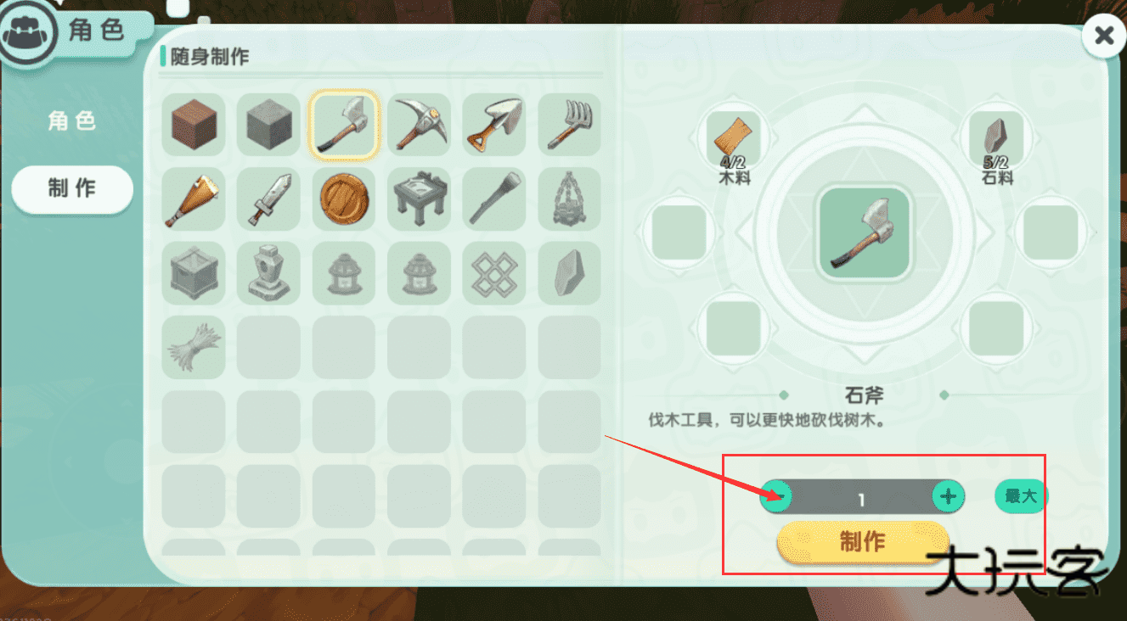This screenshot has width=1127, height=621.
Task: Pick the stone sword recipe
Action: (x=268, y=199)
